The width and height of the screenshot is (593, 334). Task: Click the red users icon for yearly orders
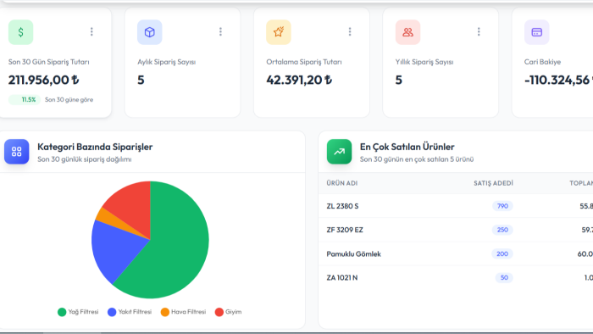point(407,32)
